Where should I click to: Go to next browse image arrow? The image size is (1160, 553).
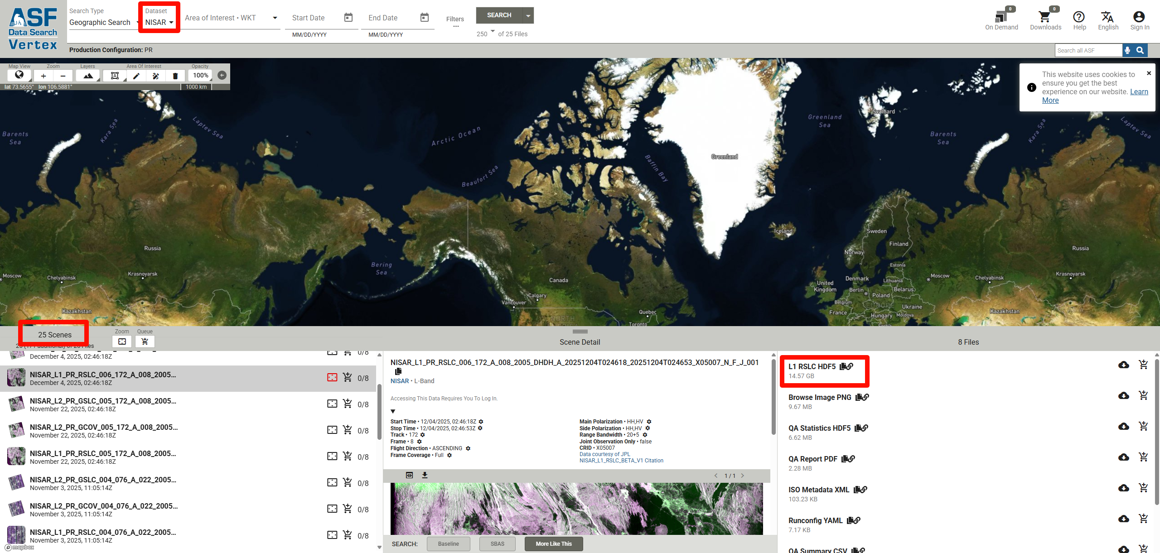point(742,476)
